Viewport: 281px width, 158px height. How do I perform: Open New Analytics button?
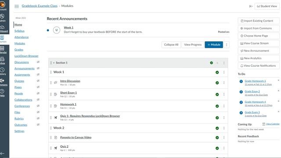259,58
